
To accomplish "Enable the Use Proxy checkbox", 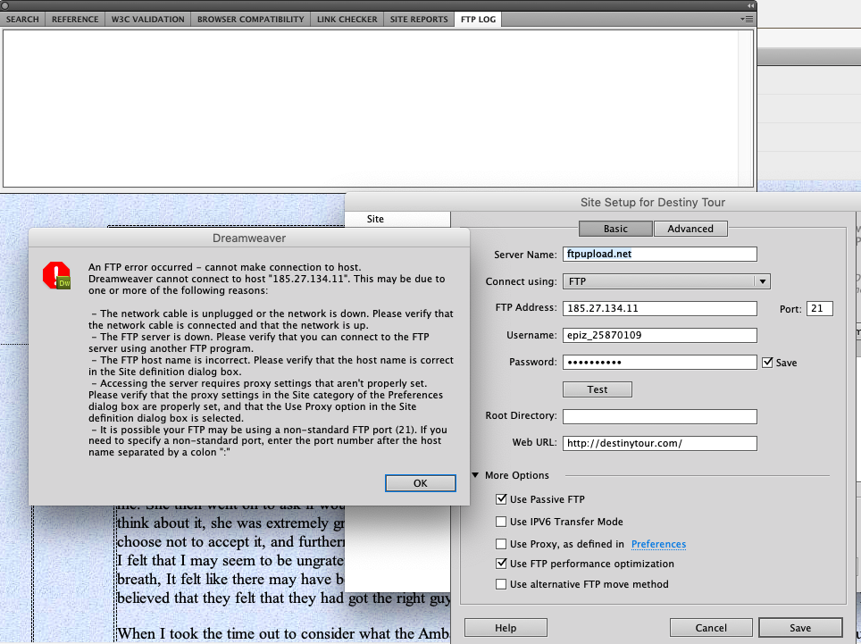I will point(501,544).
